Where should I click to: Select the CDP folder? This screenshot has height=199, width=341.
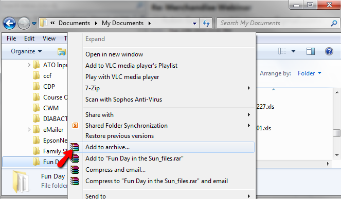pyautogui.click(x=49, y=87)
